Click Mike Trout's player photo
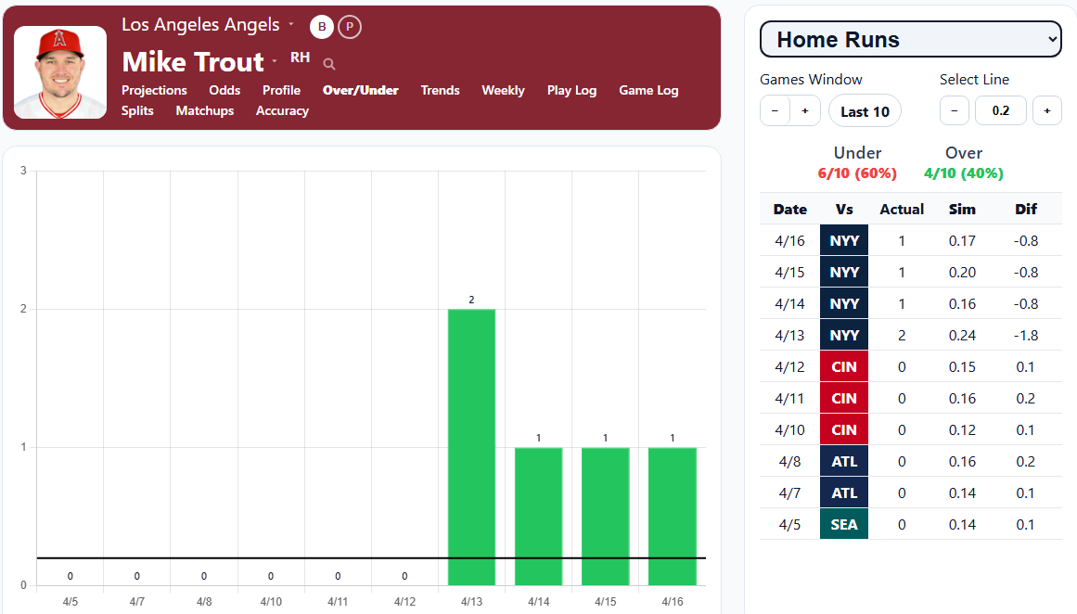 tap(60, 72)
